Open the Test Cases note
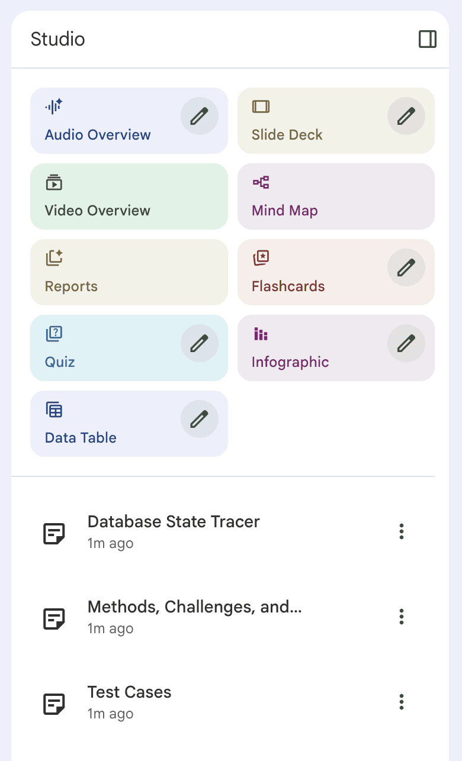This screenshot has height=761, width=462. click(129, 692)
